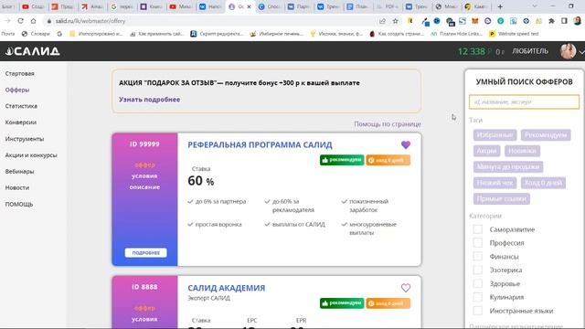This screenshot has width=585, height=329.
Task: Select the Прямые ссылки tag
Action: 502,199
